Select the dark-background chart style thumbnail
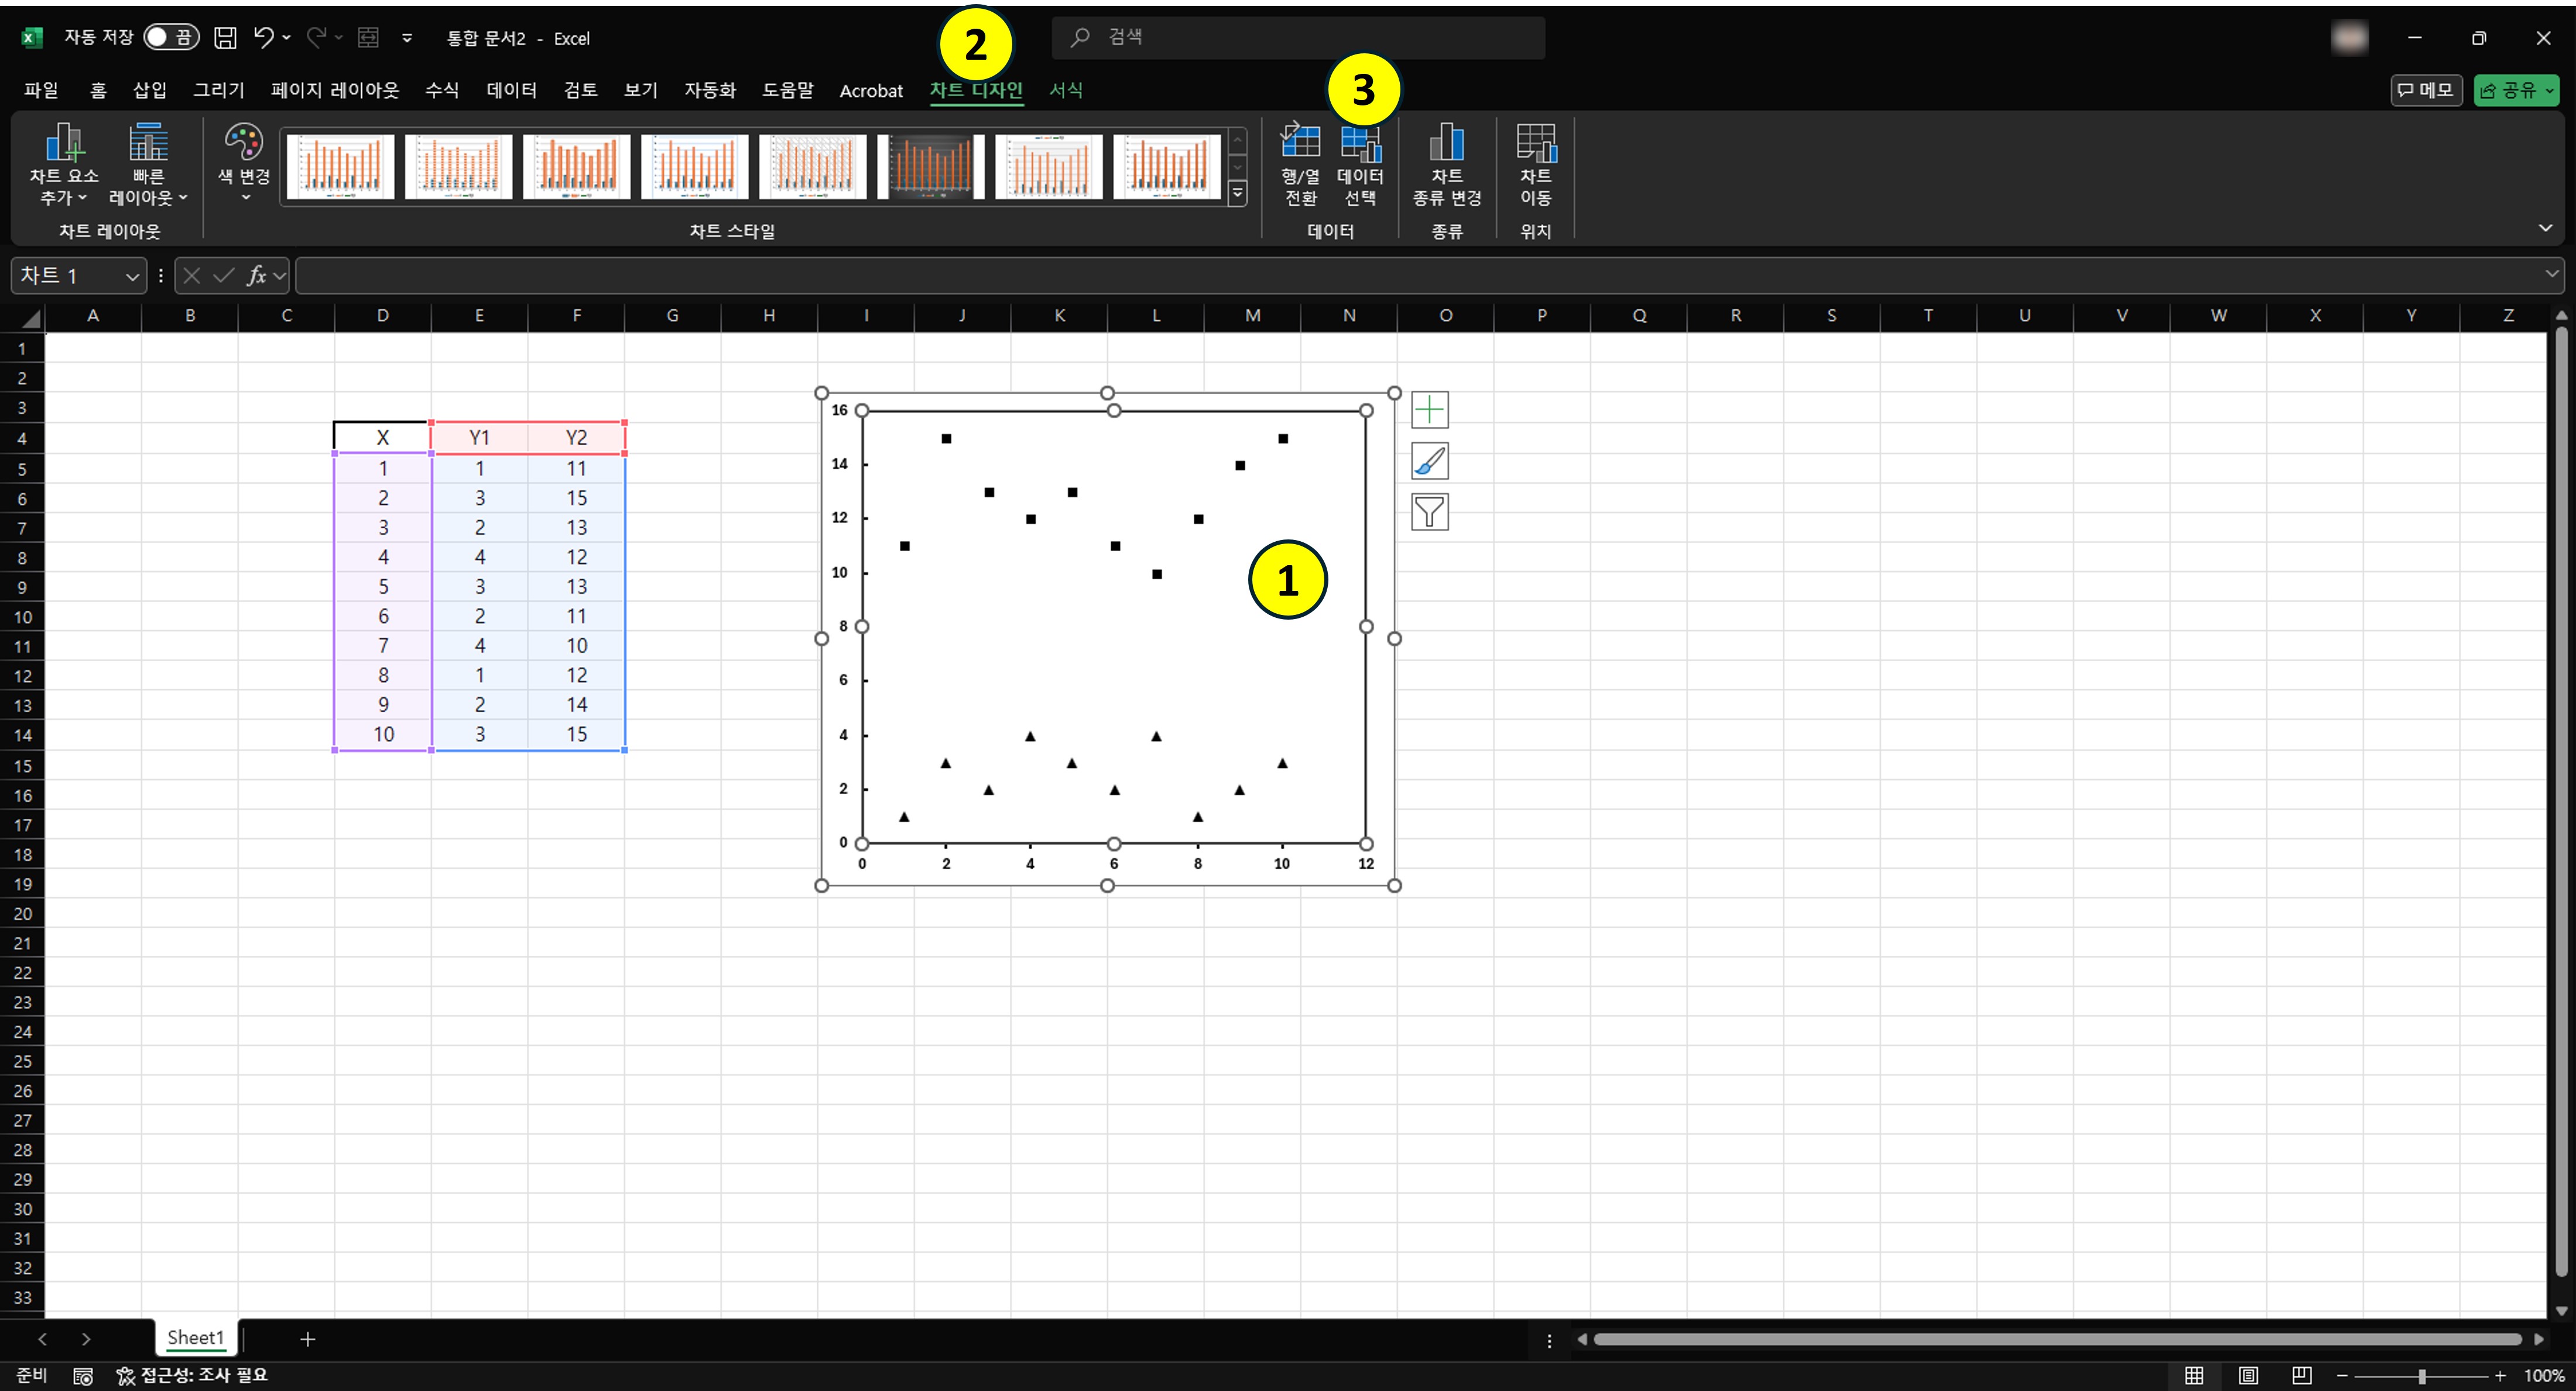 930,166
